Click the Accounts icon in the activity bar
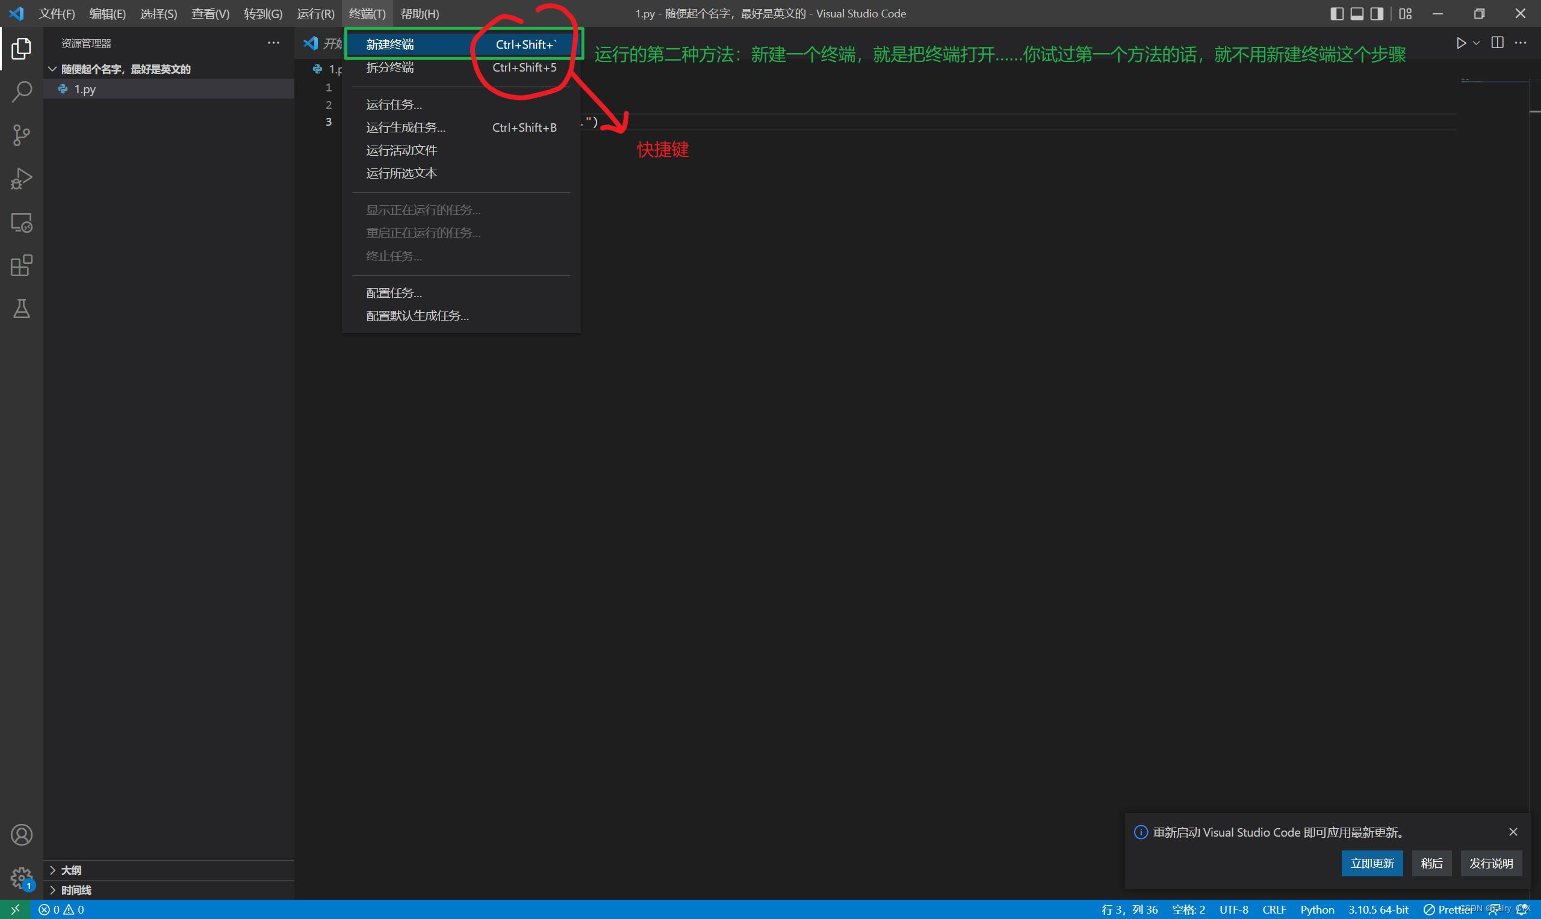The image size is (1541, 919). [x=21, y=835]
